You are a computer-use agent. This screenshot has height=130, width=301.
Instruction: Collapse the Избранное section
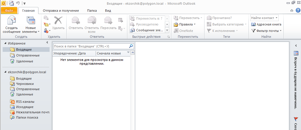5,43
